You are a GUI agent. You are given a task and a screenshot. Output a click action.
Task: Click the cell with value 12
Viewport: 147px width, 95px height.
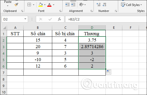38,66
